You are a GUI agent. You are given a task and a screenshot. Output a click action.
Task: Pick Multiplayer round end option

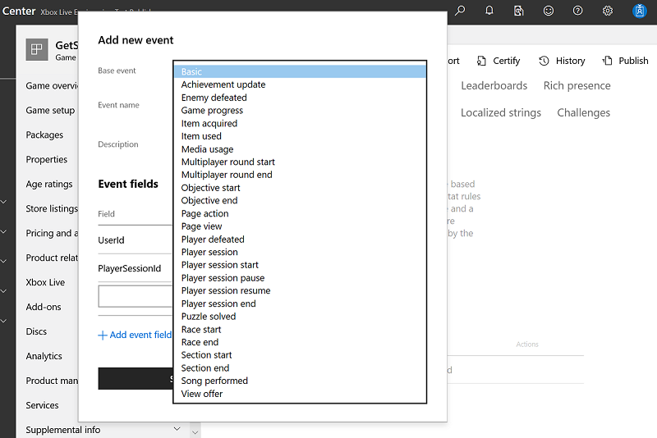(300, 175)
